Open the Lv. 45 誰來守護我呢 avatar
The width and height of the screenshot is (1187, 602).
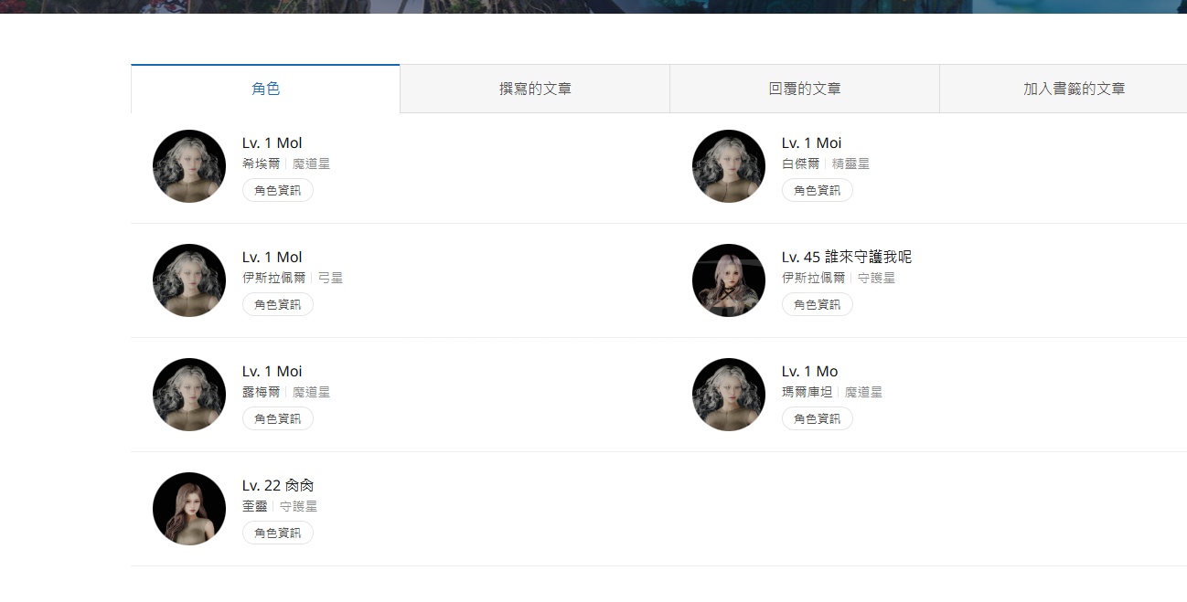(729, 280)
